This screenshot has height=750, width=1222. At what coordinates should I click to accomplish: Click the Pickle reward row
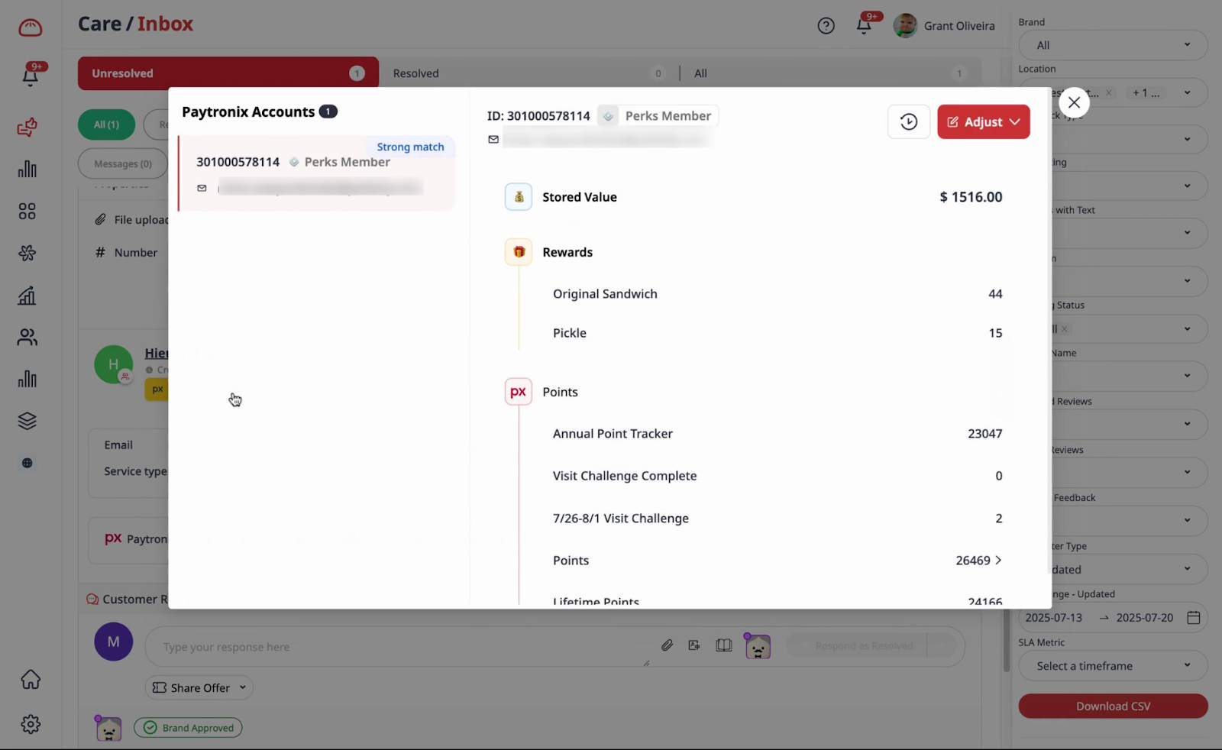(777, 333)
